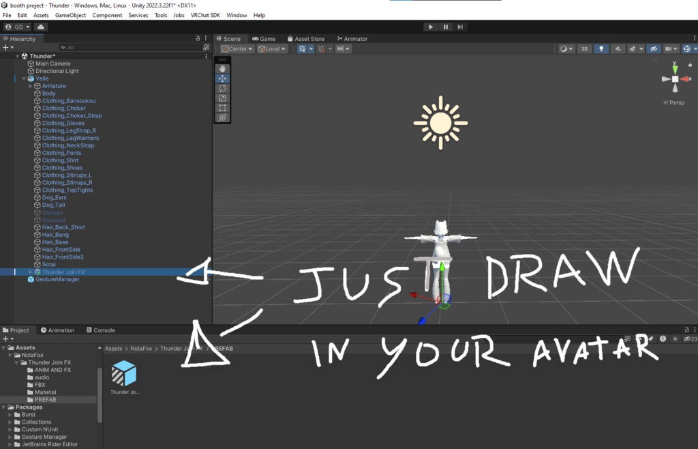This screenshot has height=449, width=698.
Task: Open the GD account dropdown
Action: click(x=17, y=27)
